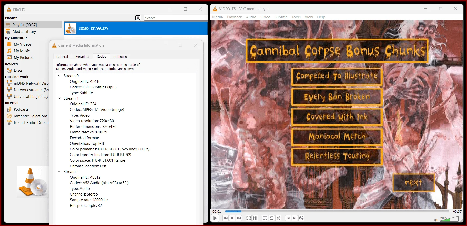Select 'Codec: A52 Audio (aka AC3)' row

coord(99,183)
